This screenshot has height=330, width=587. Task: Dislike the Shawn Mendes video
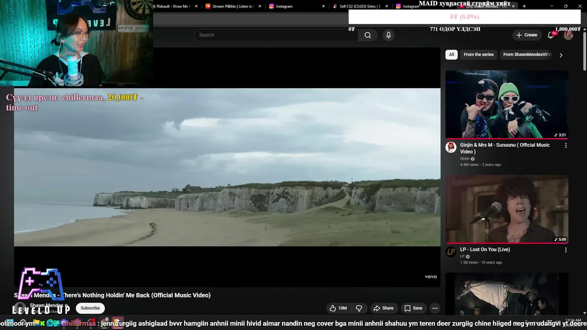359,308
